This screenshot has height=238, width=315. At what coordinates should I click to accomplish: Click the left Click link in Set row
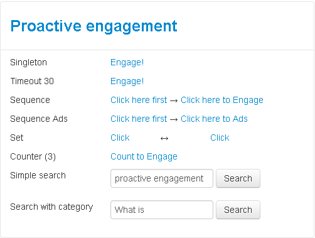[120, 138]
